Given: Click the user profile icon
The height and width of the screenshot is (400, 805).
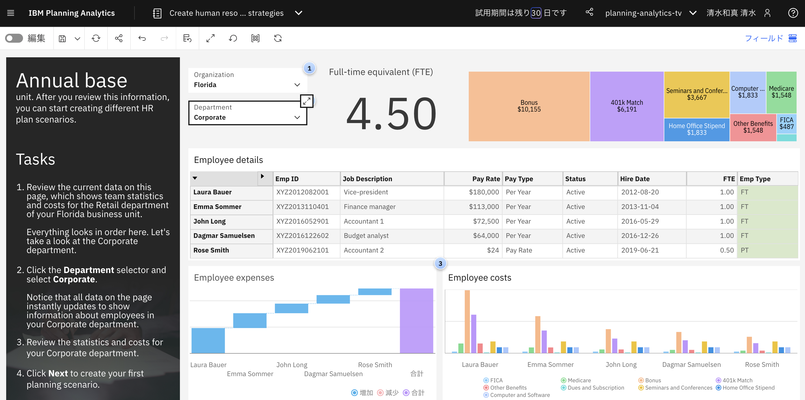Looking at the screenshot, I should point(767,13).
